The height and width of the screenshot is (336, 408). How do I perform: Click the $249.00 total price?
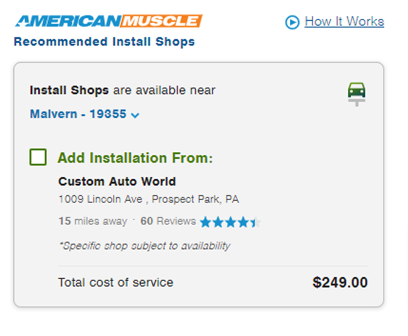click(340, 282)
